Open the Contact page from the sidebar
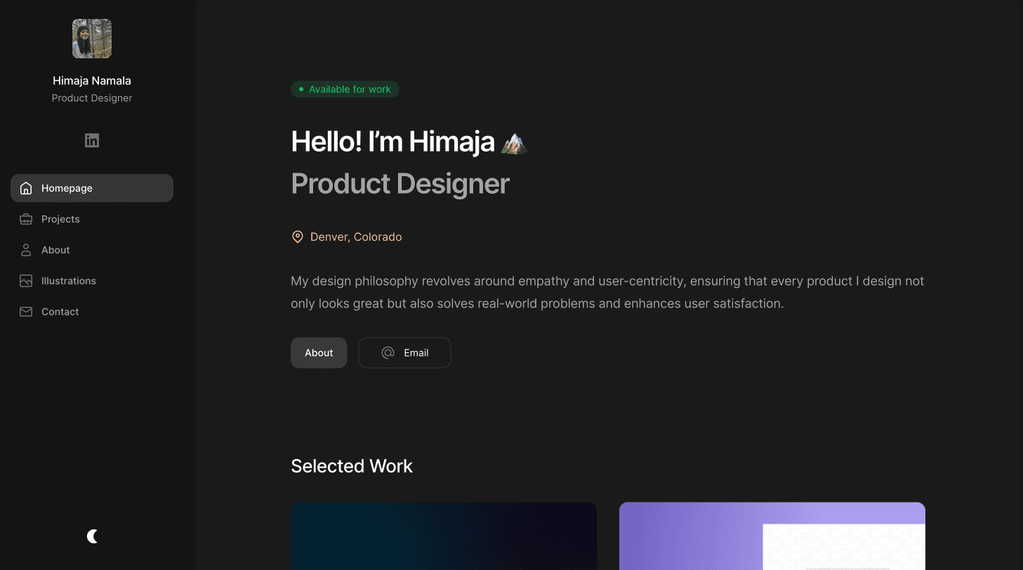Image resolution: width=1023 pixels, height=570 pixels. (60, 312)
